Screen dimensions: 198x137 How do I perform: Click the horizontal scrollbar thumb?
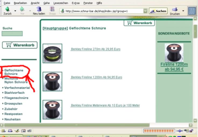pos(77,125)
